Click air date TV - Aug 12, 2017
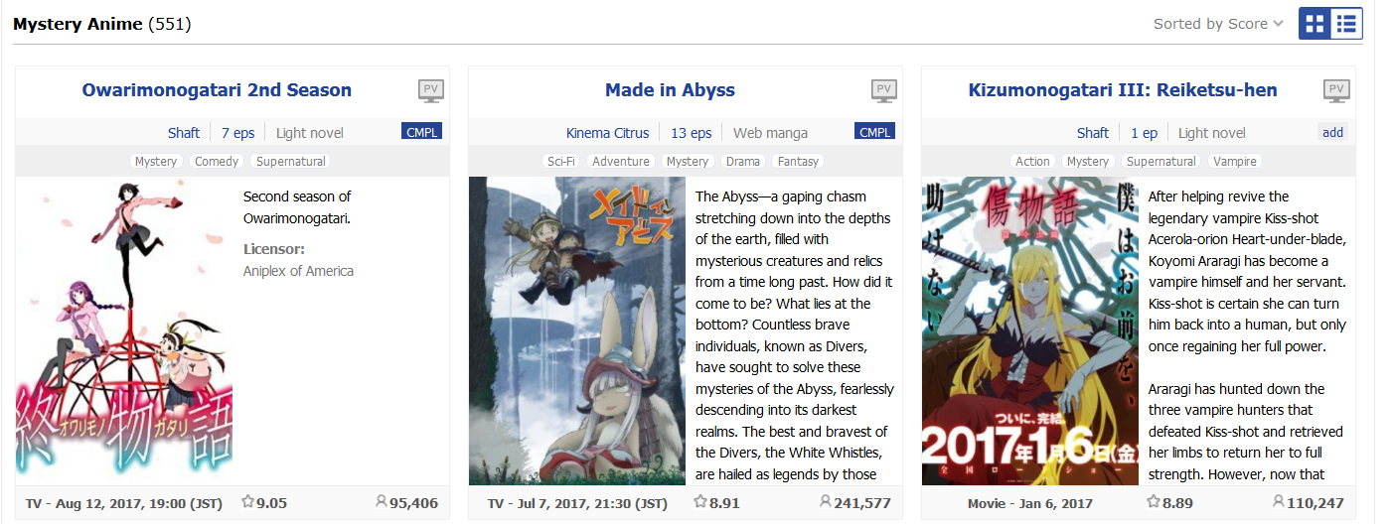The width and height of the screenshot is (1392, 524). click(x=124, y=503)
